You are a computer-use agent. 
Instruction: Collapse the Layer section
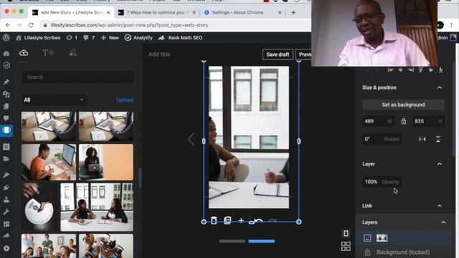(x=440, y=164)
